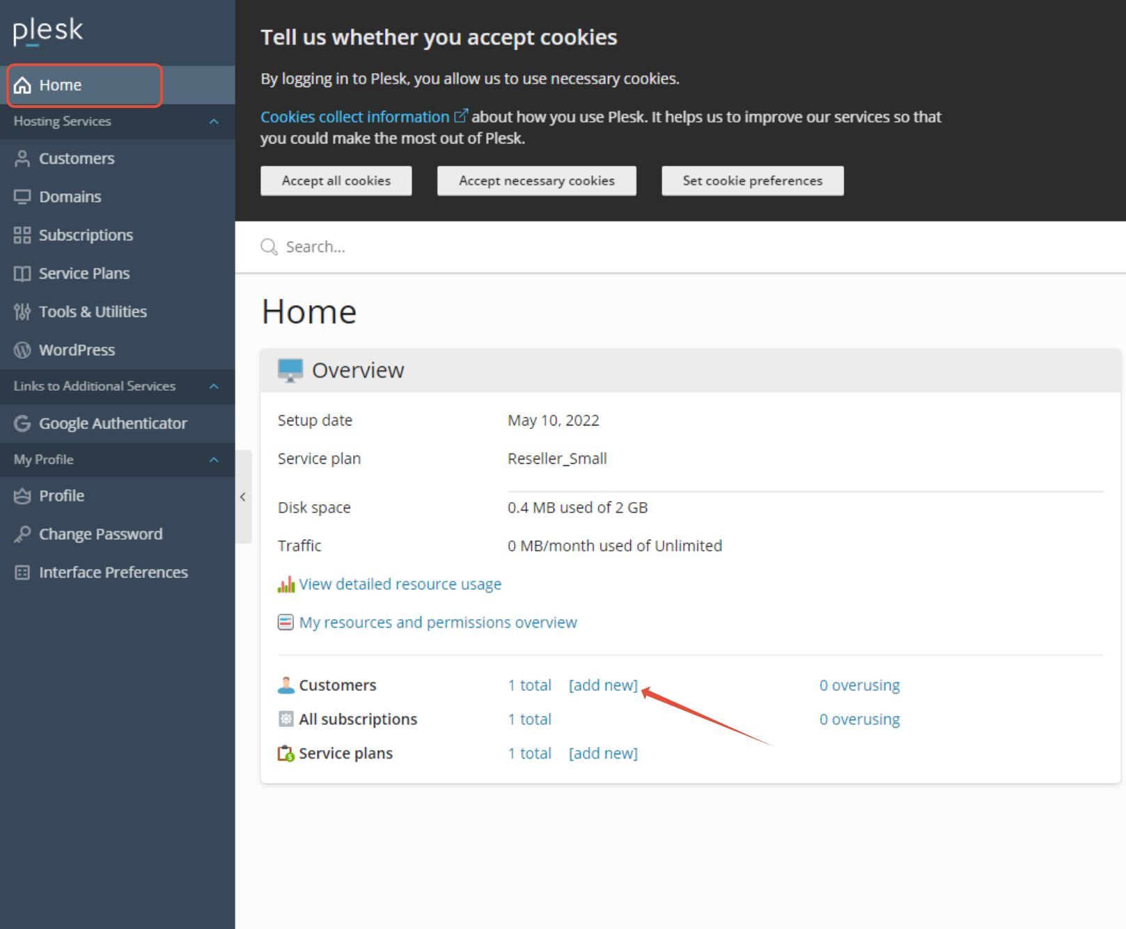The image size is (1126, 929).
Task: Click the Home house icon in sidebar
Action: tap(22, 85)
